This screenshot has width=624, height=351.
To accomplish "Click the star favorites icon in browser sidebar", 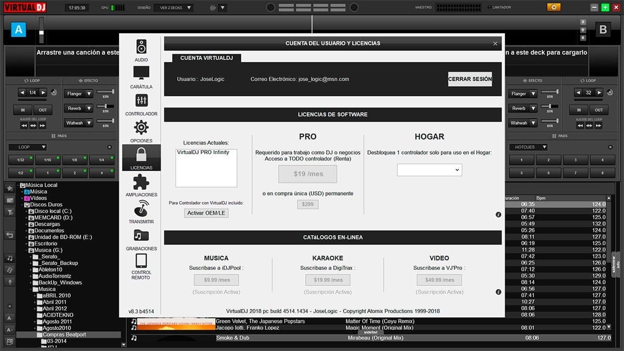I will click(x=10, y=188).
